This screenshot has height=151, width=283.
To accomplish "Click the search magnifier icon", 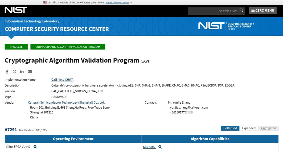I will [241, 11].
